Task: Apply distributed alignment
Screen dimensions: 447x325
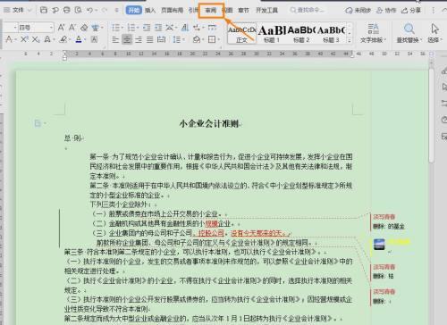Action: pyautogui.click(x=161, y=39)
